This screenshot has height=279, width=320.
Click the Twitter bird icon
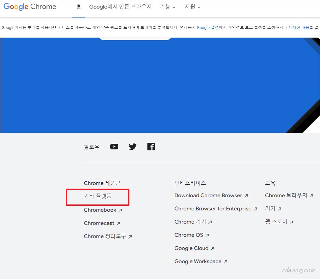point(132,146)
